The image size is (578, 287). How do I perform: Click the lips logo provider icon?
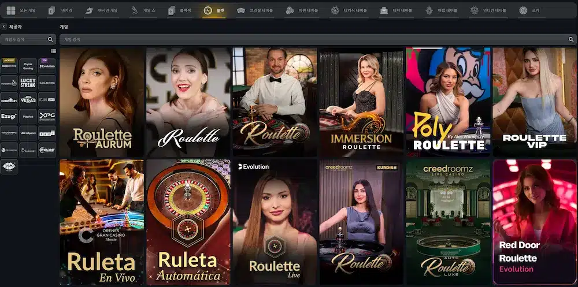point(9,167)
